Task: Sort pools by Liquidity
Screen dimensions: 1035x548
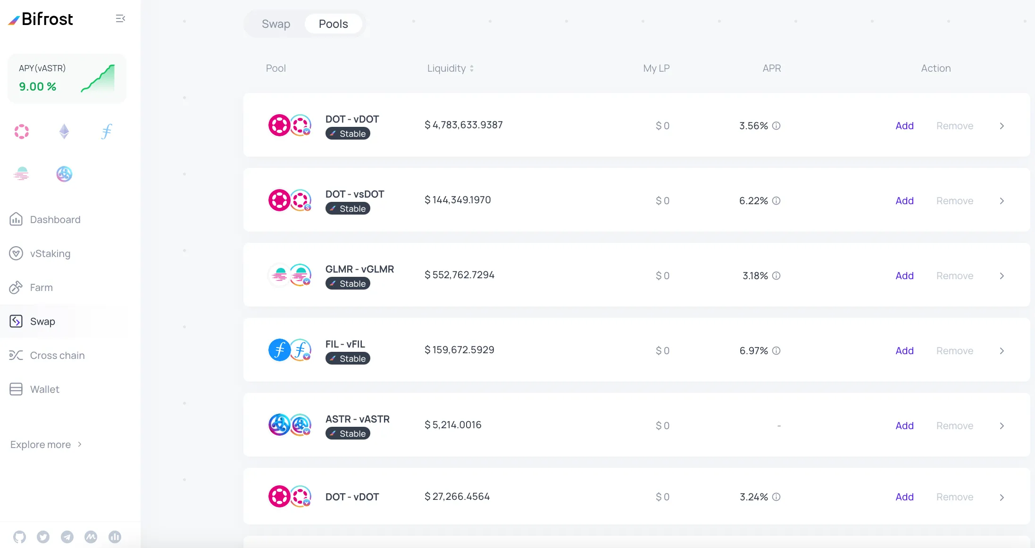Action: (x=451, y=68)
